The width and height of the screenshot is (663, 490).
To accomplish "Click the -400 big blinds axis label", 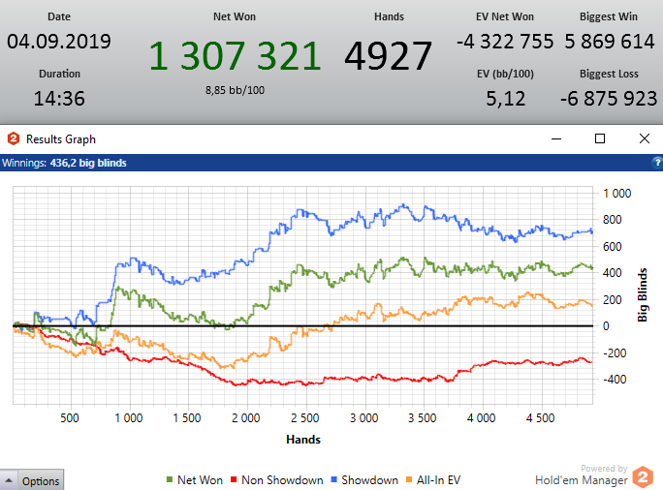I will pyautogui.click(x=615, y=380).
